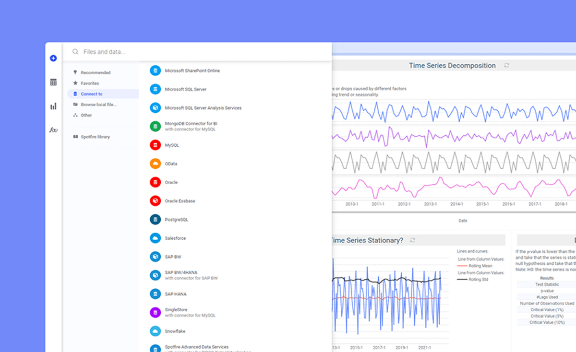This screenshot has width=576, height=352.
Task: Click the red MySQL connector icon
Action: (155, 145)
